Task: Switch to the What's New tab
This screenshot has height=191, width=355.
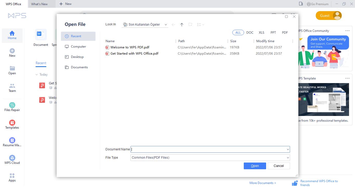Action: [x=42, y=4]
